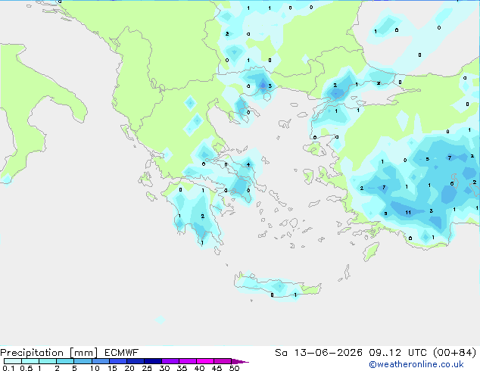This screenshot has height=371, width=480.
Task: Click the over-50 arrow tip of legend
Action: tap(240, 361)
